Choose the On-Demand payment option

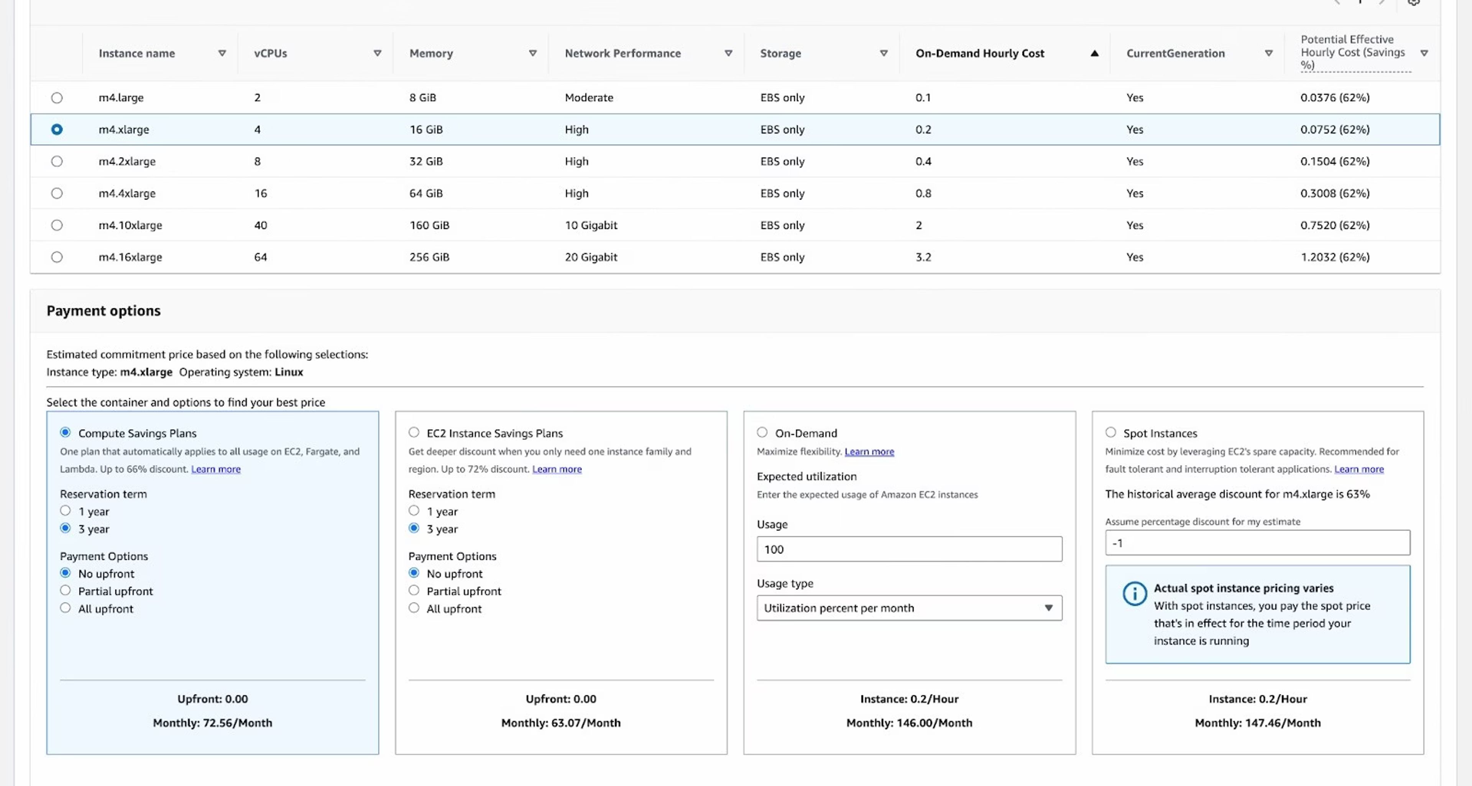point(762,432)
